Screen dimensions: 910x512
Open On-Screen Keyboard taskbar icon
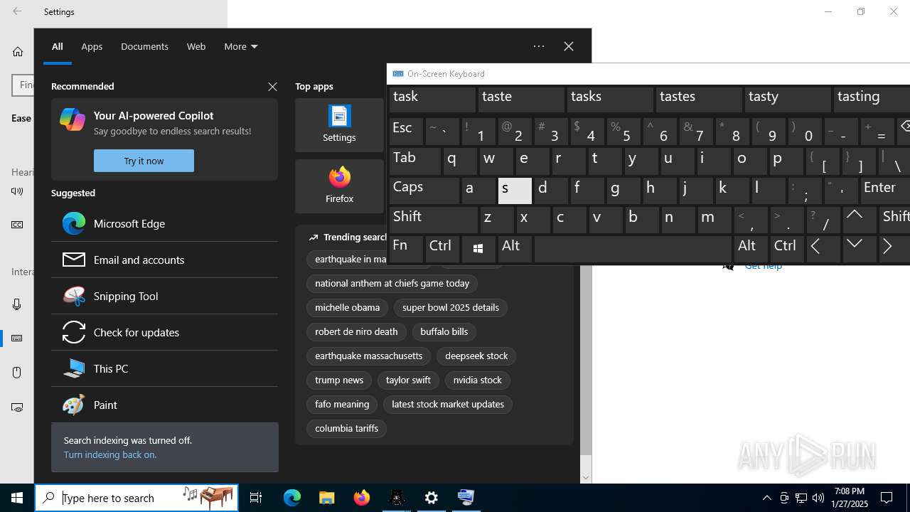pos(466,498)
